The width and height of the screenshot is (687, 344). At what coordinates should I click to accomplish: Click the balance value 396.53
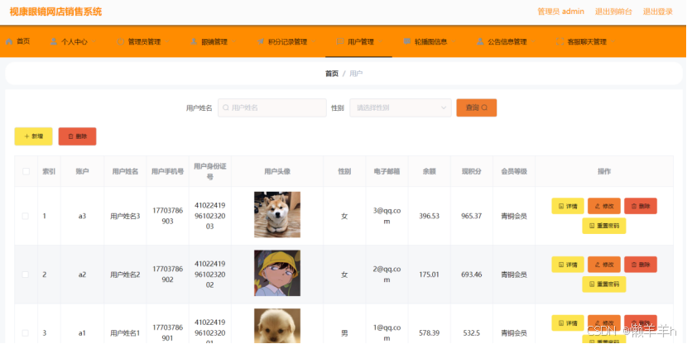click(x=430, y=216)
